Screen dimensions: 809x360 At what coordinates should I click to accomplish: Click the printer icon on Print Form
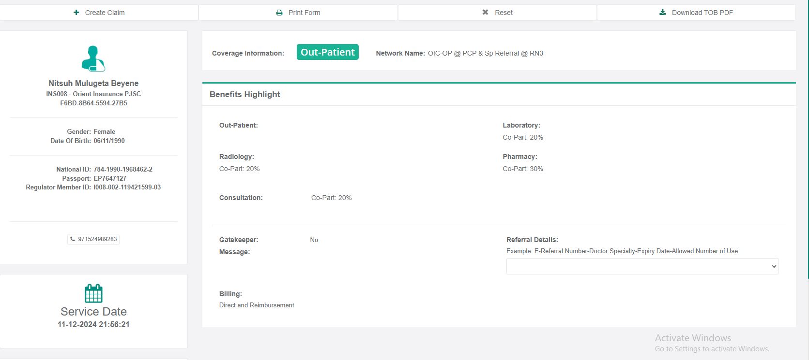279,13
